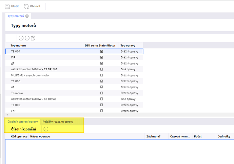
Task: Switch to Položky rozsahu opravy tab
Action: [58, 122]
